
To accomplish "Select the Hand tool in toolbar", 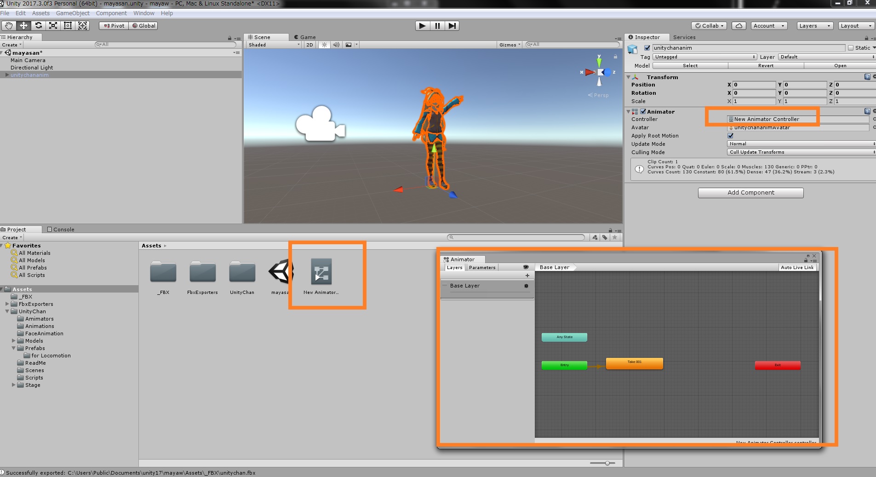I will [9, 26].
